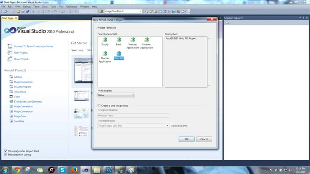The width and height of the screenshot is (310, 174).
Task: Open the Solution Explorer window position dropdown arrow
Action: pos(300,18)
